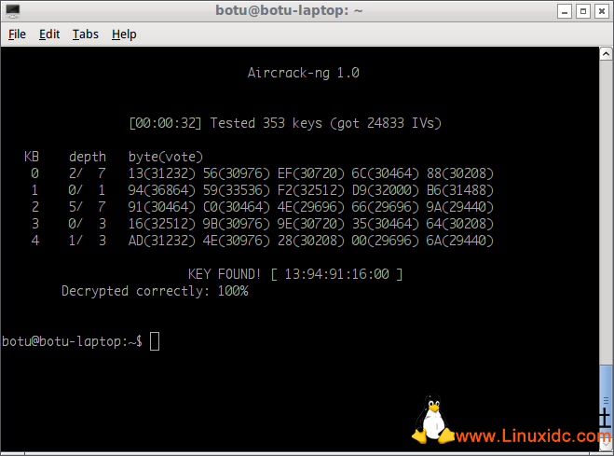This screenshot has width=614, height=456.
Task: Click the value '56(30976)' in row 0
Action: 237,173
